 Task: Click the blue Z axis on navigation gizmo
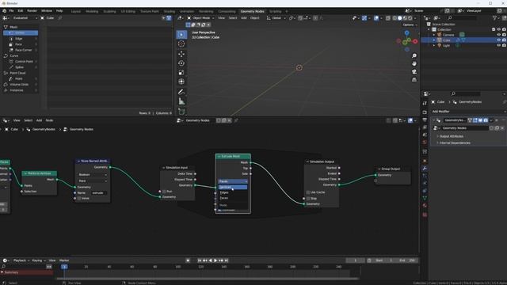click(x=406, y=33)
